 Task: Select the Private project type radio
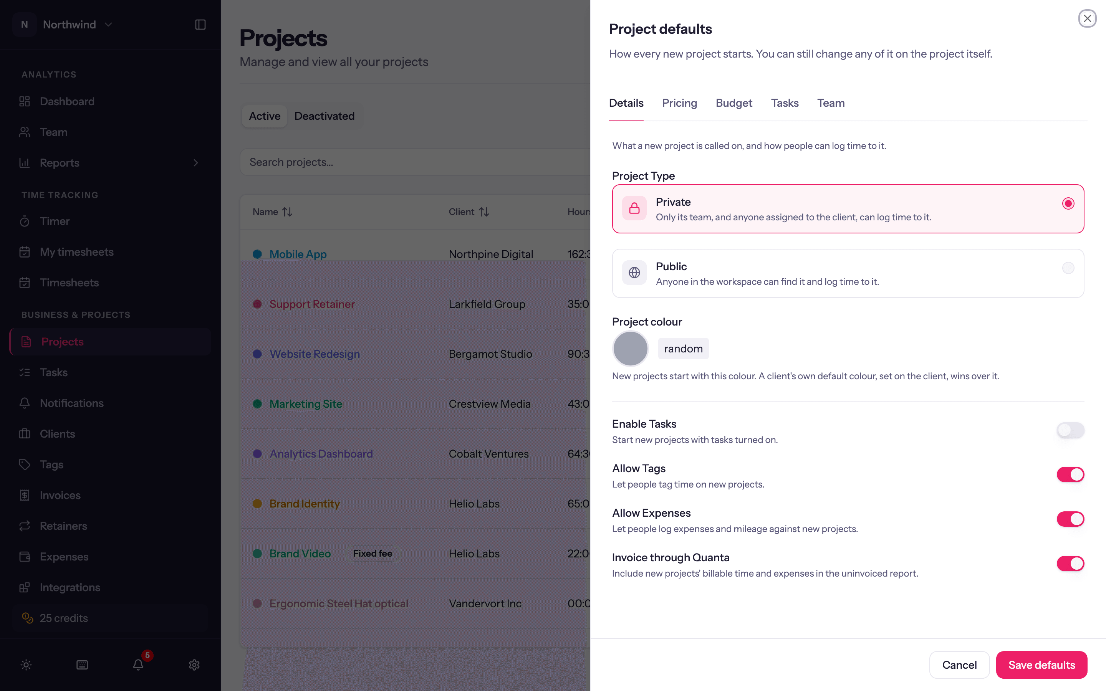[x=1068, y=203]
